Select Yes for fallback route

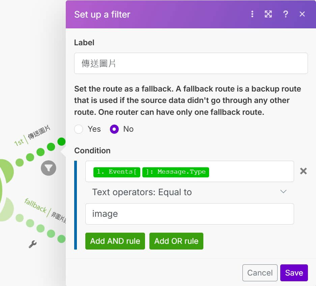79,129
